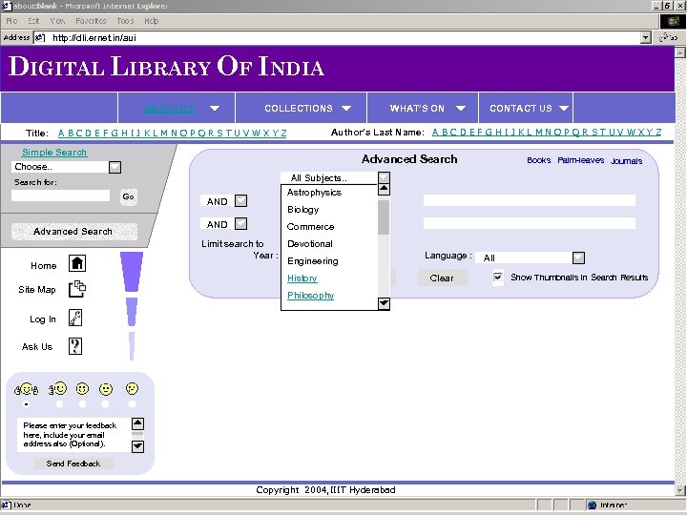Viewport: 687px width, 515px height.
Task: Open the second AND operator dropdown
Action: 241,224
